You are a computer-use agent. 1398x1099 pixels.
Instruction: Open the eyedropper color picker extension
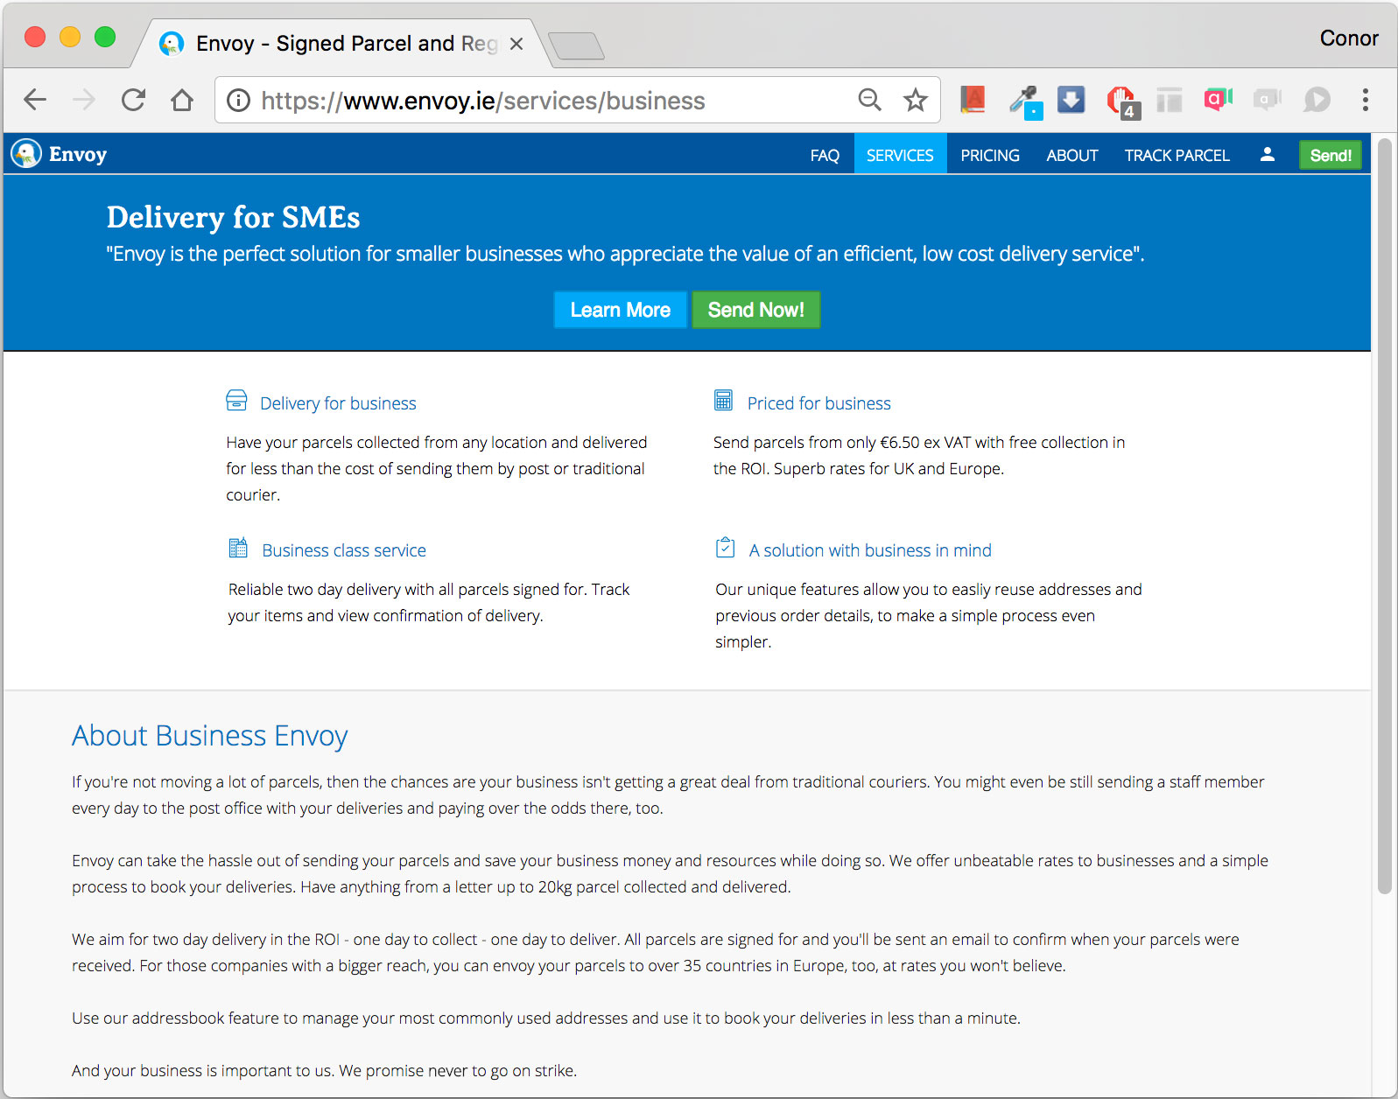1024,101
